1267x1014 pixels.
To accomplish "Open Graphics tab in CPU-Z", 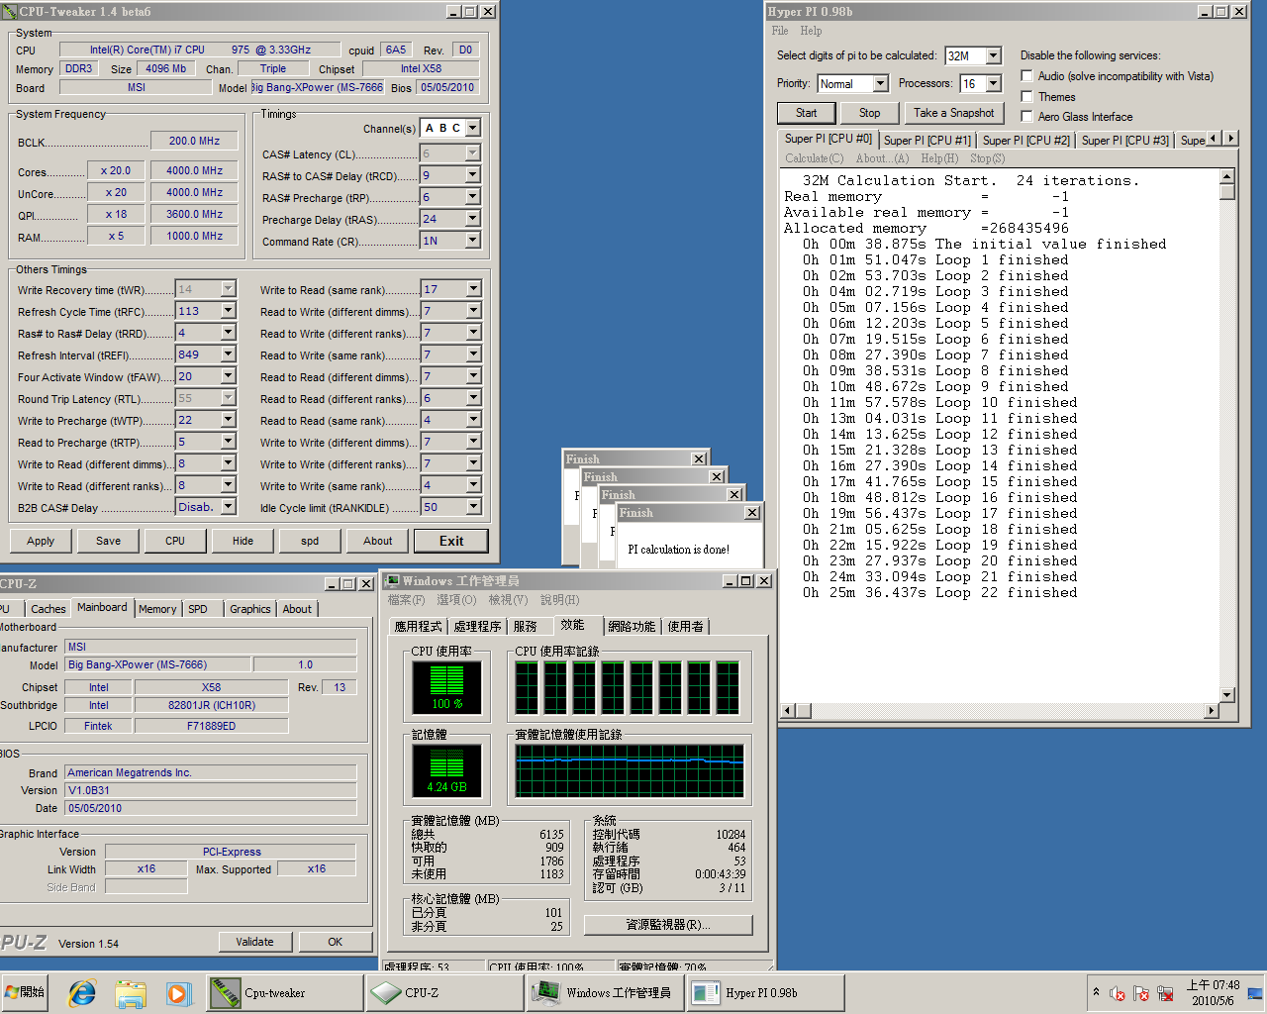I will tap(250, 609).
